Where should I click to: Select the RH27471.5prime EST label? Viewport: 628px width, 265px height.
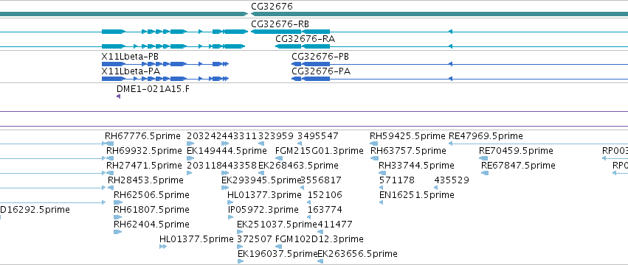[144, 166]
